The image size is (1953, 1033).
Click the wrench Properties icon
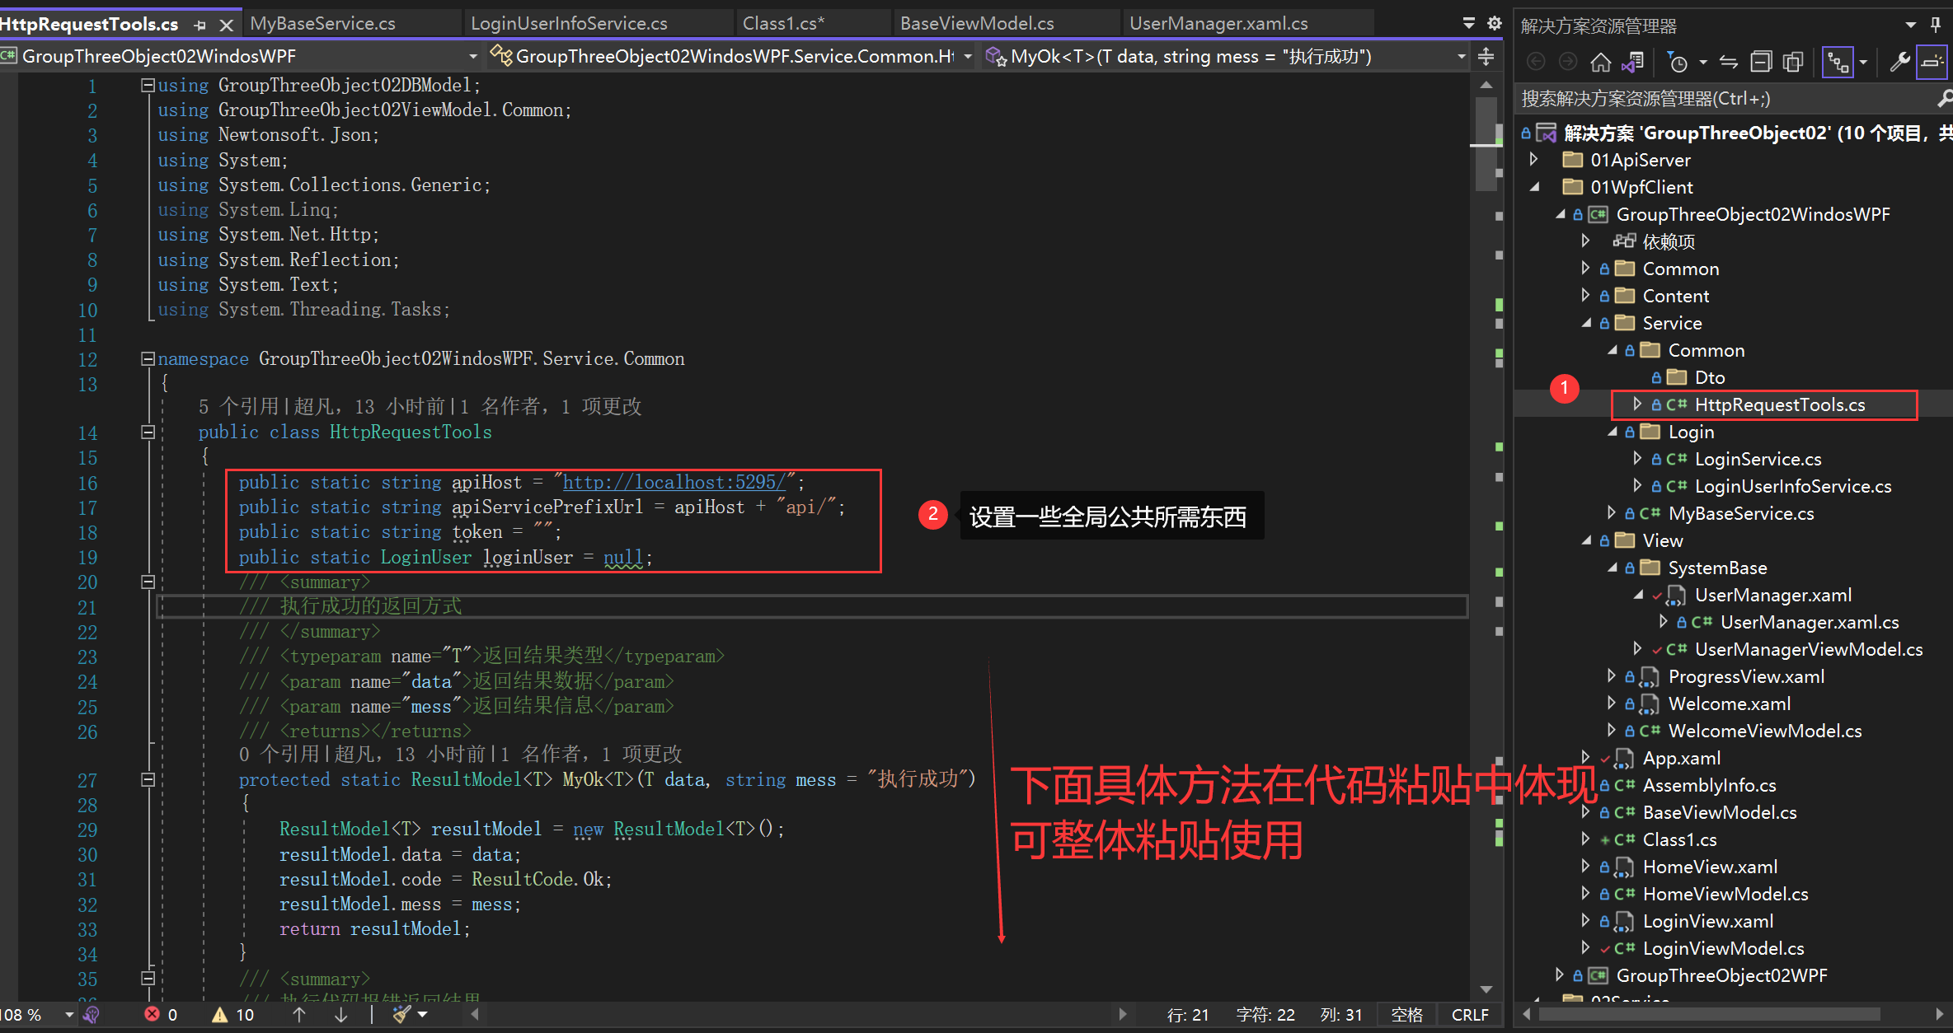1899,62
